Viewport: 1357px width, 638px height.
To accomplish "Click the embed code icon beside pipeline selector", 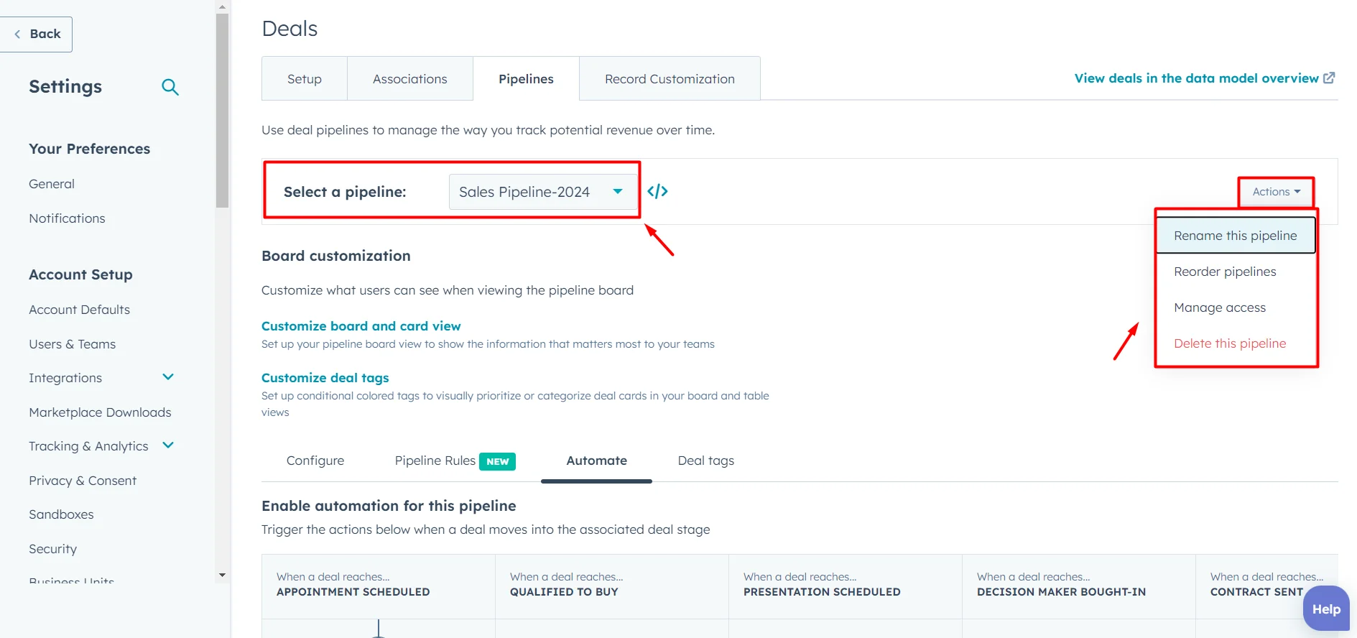I will tap(657, 191).
